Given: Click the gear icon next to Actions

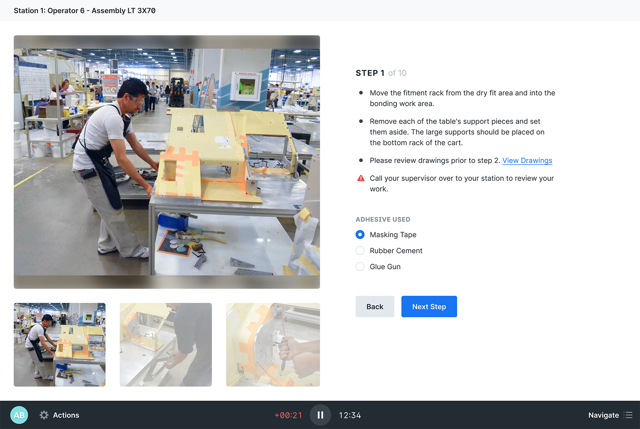Looking at the screenshot, I should click(45, 415).
